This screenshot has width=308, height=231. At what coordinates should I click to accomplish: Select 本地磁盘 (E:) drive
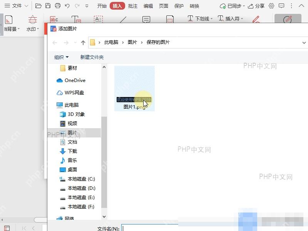(x=77, y=198)
